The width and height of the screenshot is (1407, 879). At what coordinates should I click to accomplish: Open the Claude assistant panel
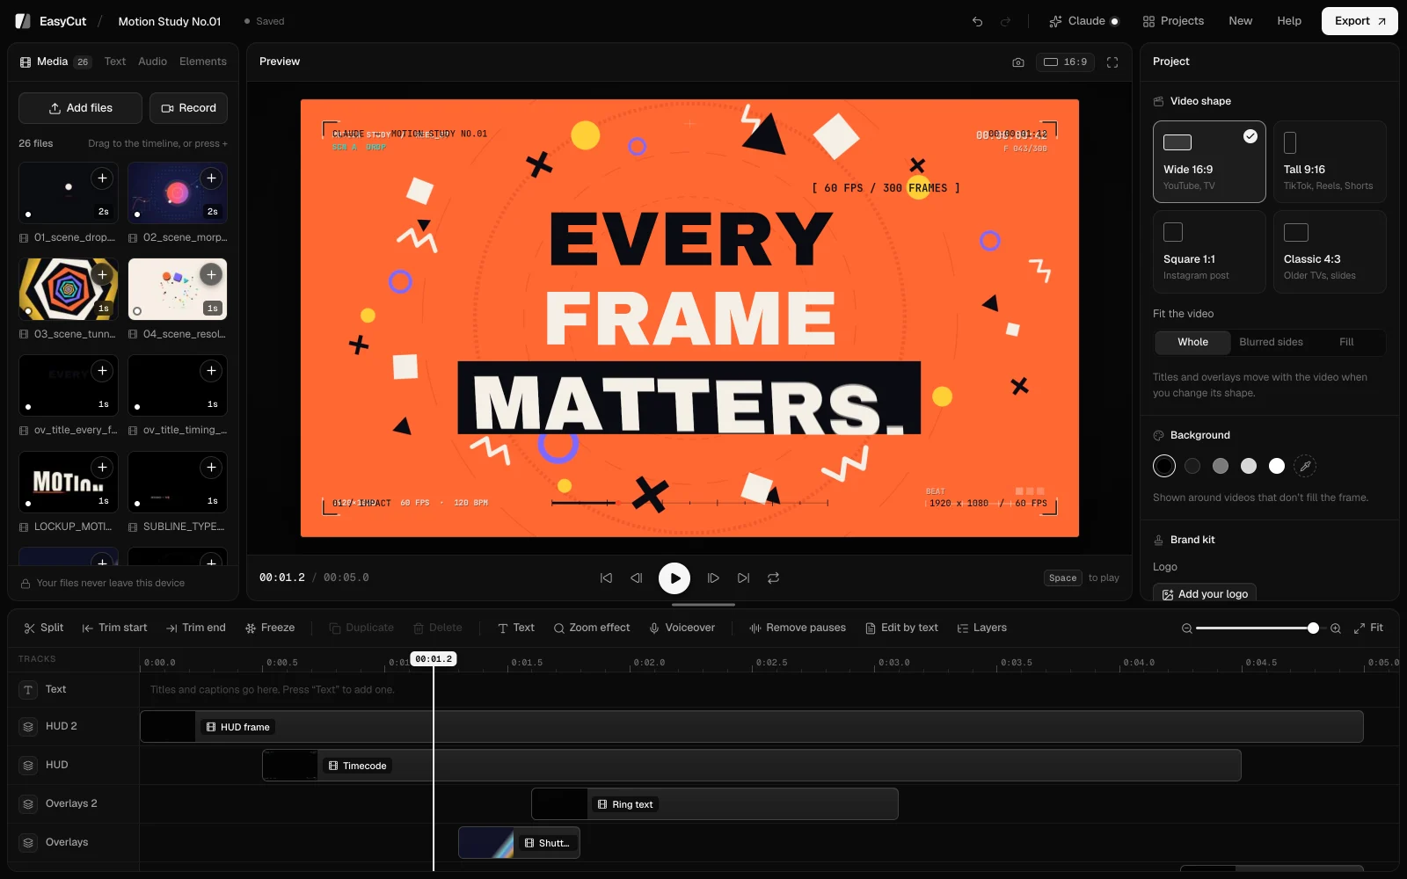(1084, 21)
